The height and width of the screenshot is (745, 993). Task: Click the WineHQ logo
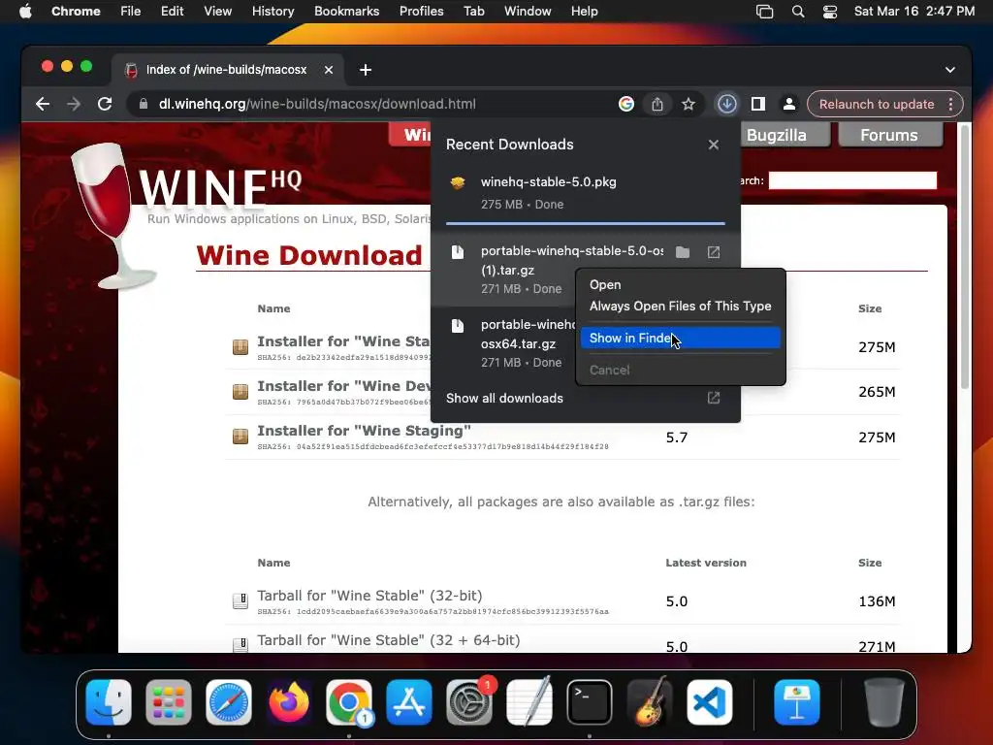(185, 215)
